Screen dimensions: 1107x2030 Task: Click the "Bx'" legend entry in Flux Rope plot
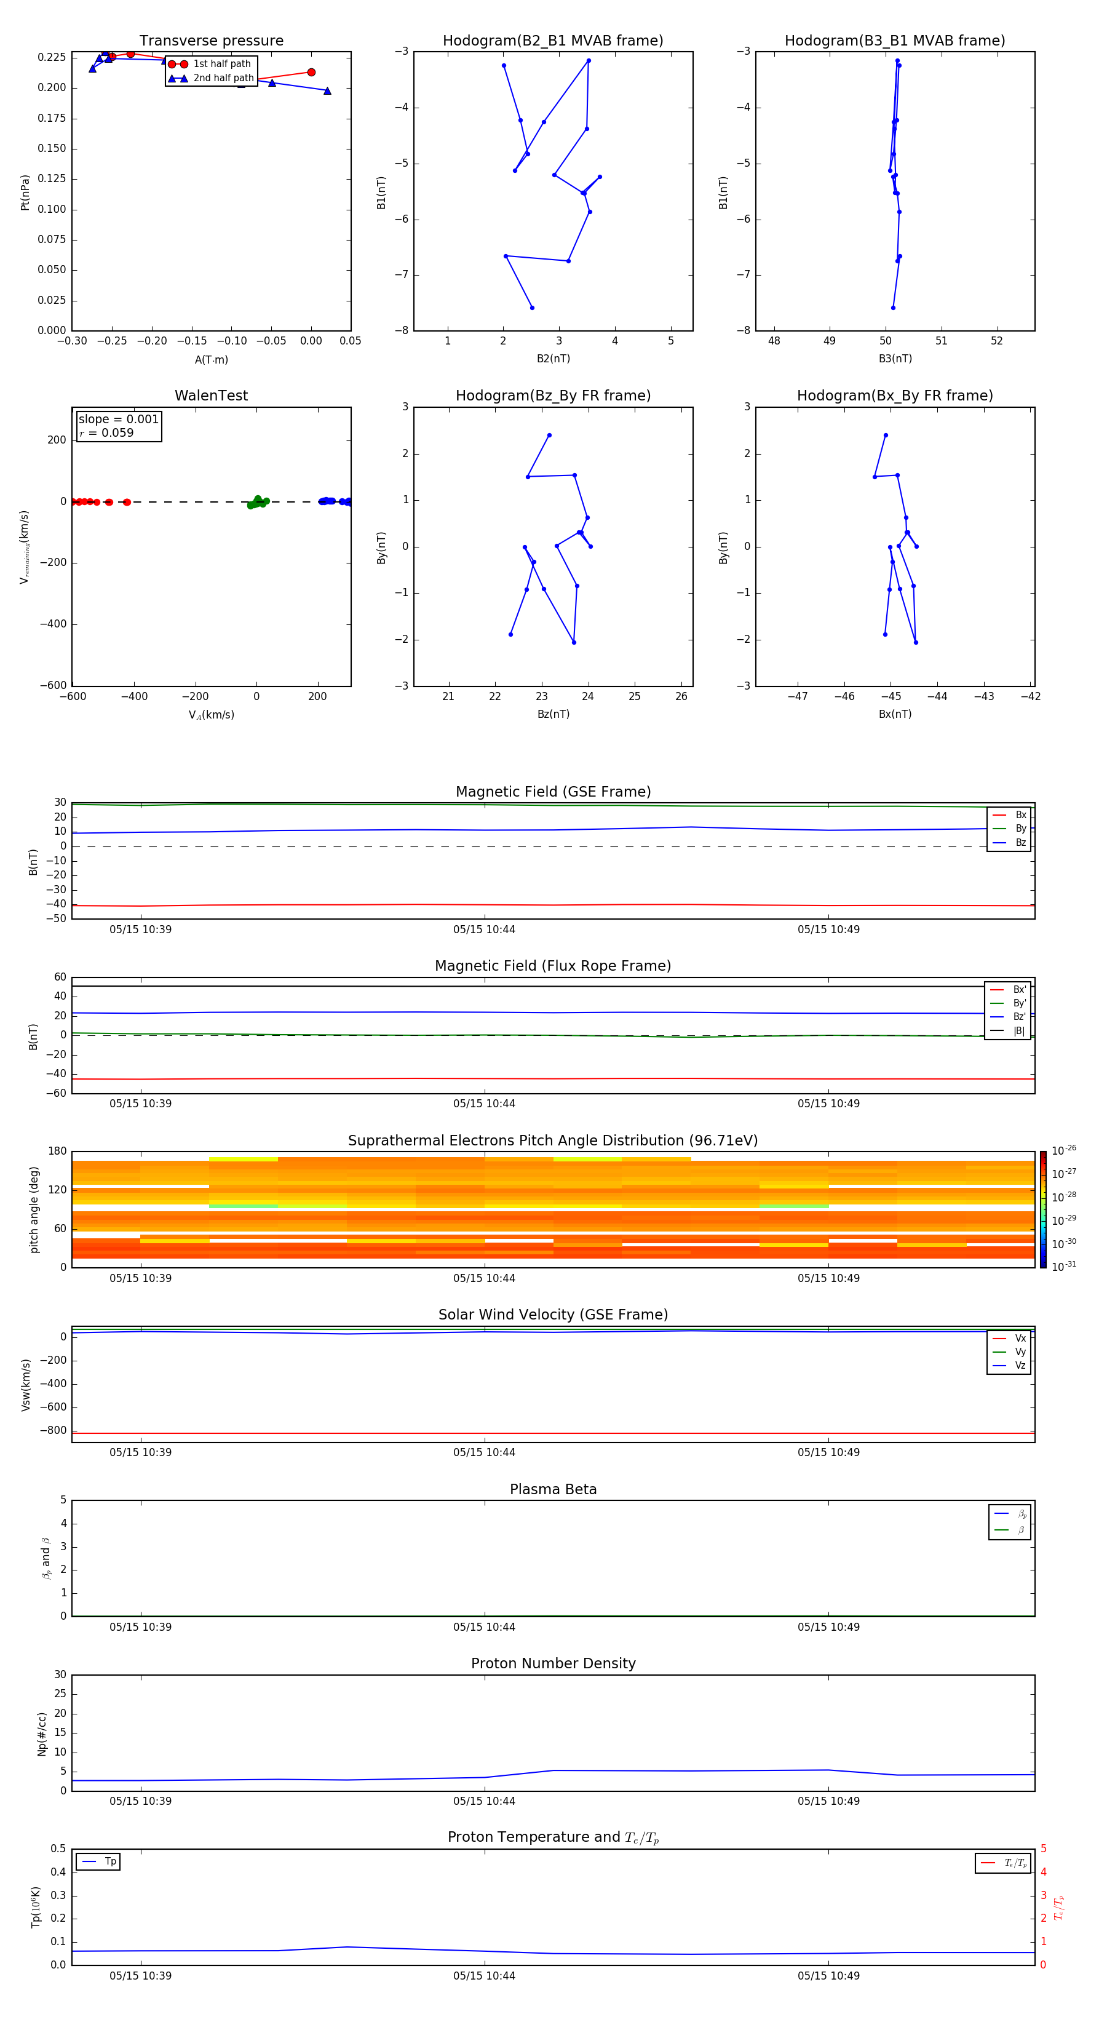click(1009, 990)
